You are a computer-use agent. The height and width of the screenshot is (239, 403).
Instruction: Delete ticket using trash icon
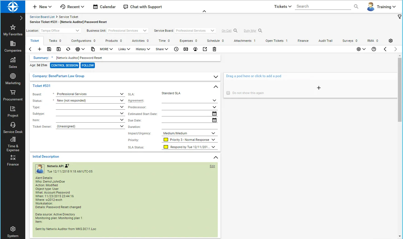(214, 49)
